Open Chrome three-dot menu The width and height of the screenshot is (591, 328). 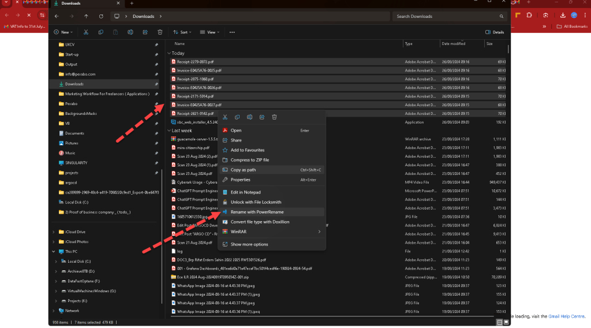click(x=585, y=15)
